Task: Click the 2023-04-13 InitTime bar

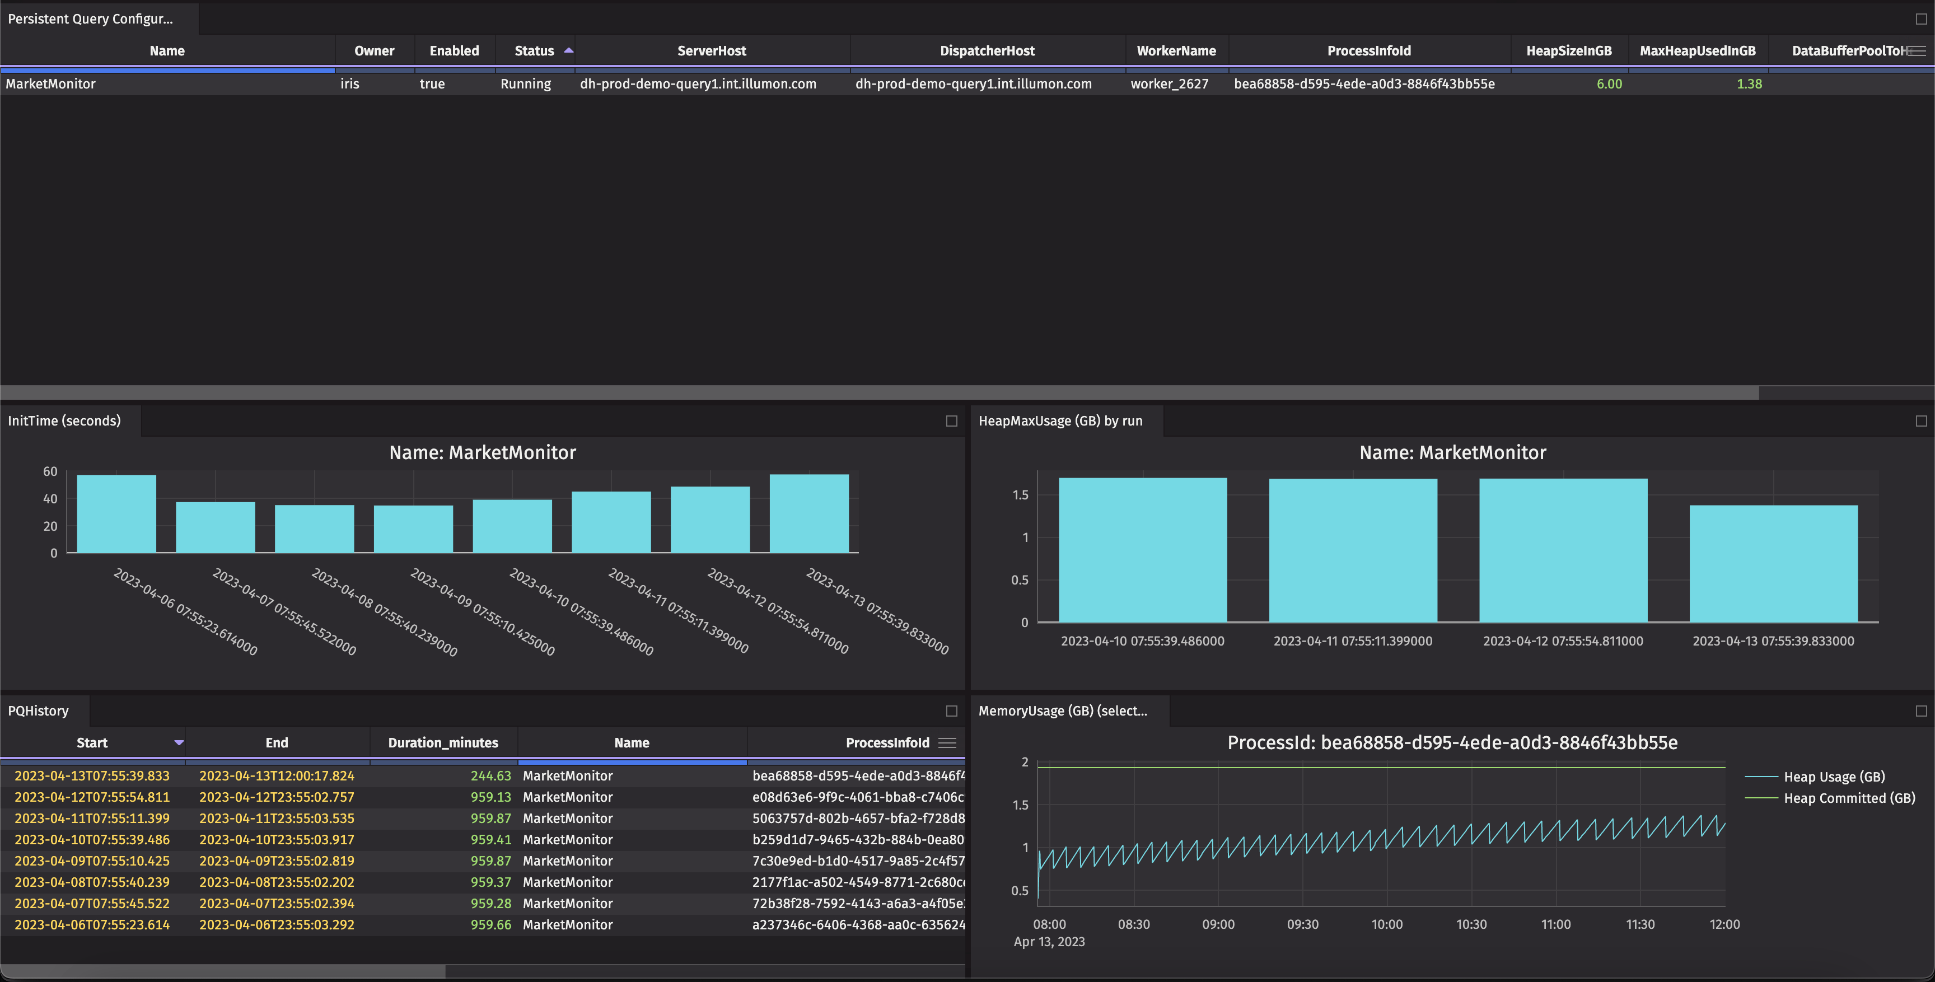Action: 809,513
